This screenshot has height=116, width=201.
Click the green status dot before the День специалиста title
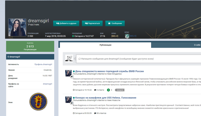74,71
